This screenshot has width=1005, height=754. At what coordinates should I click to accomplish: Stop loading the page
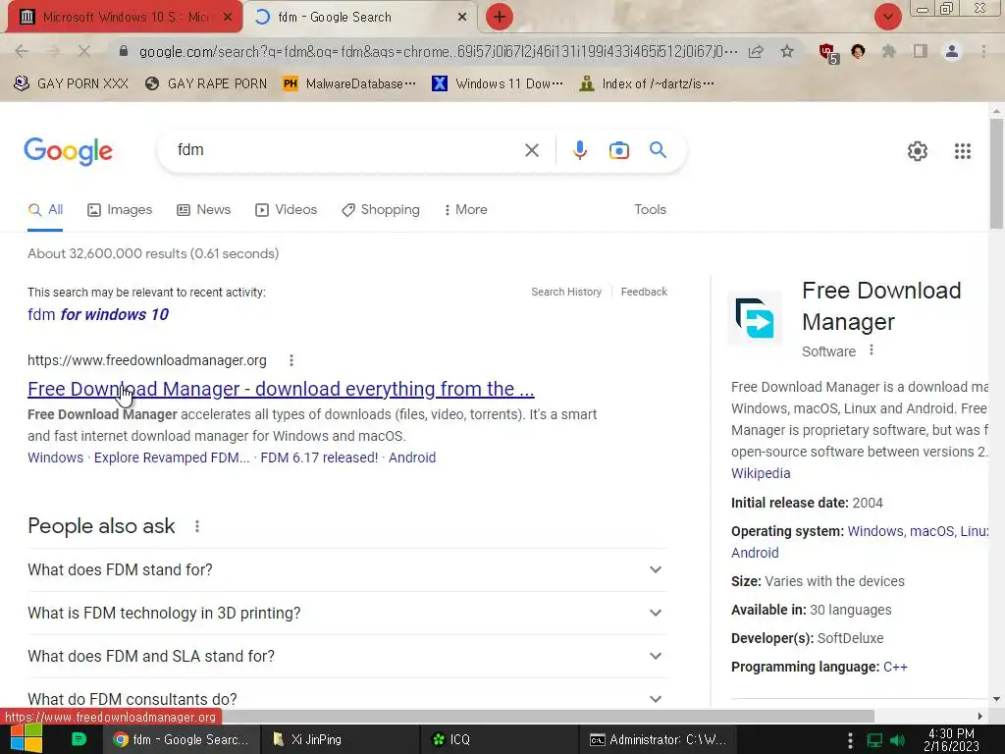tap(84, 51)
